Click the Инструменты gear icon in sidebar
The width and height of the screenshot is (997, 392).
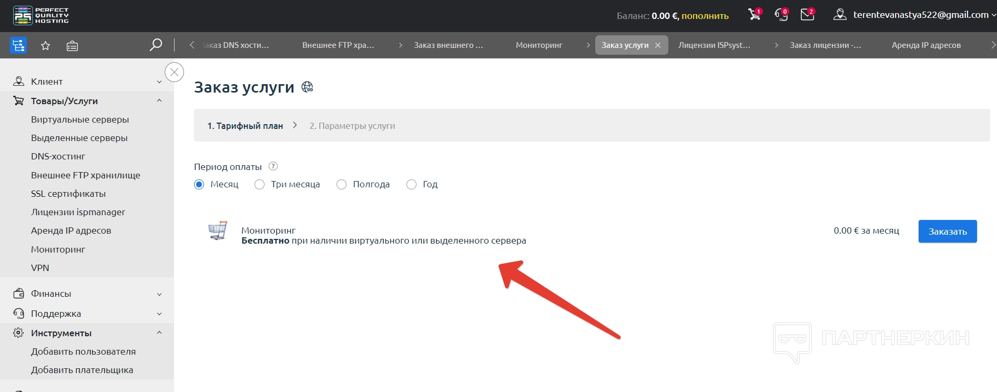point(18,333)
